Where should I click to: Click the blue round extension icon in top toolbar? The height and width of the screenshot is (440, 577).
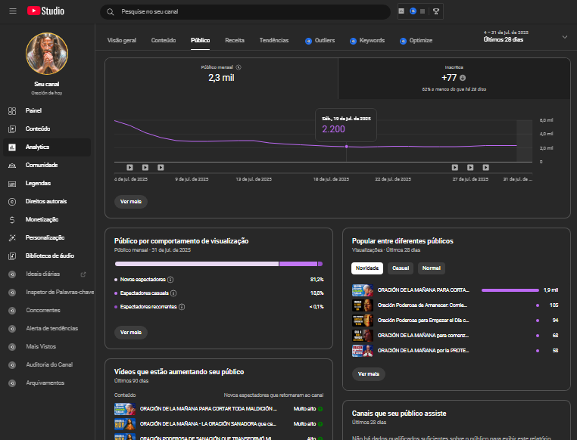[413, 11]
